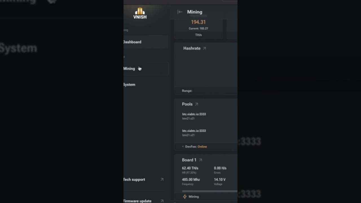Click the Firmware update external-link arrow

(162, 201)
